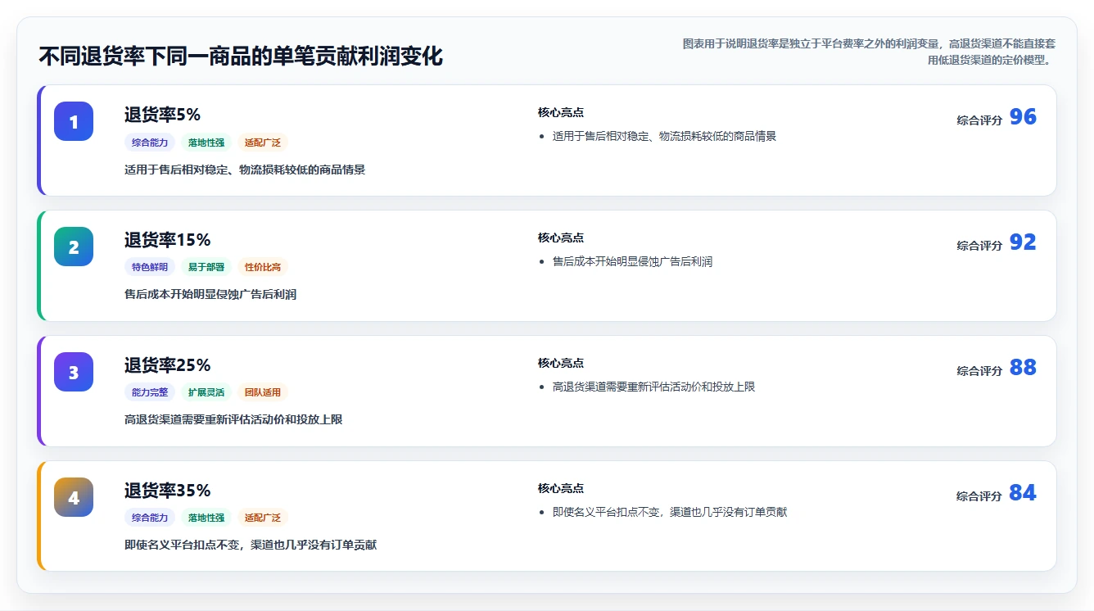The height and width of the screenshot is (611, 1094).
Task: Select the 退货率15% card title
Action: click(167, 240)
